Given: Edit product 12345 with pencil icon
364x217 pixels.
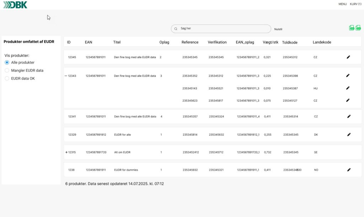Looking at the screenshot, I should 348,57.
